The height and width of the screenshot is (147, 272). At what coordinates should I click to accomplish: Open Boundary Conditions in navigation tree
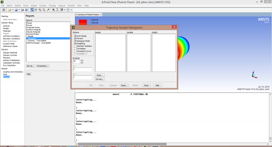12,39
